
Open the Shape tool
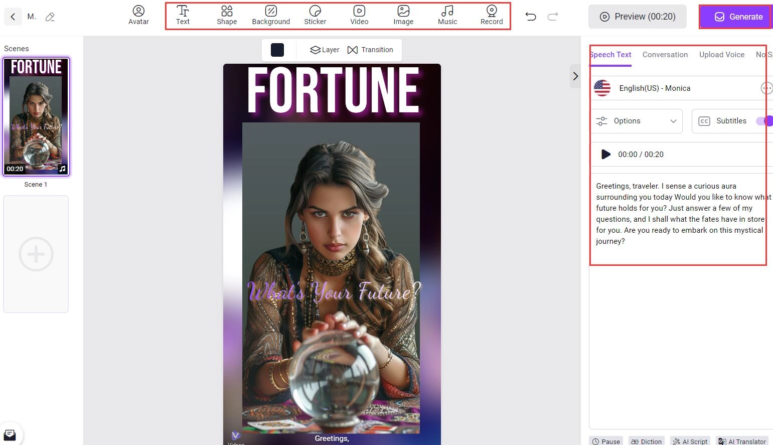[x=227, y=15]
